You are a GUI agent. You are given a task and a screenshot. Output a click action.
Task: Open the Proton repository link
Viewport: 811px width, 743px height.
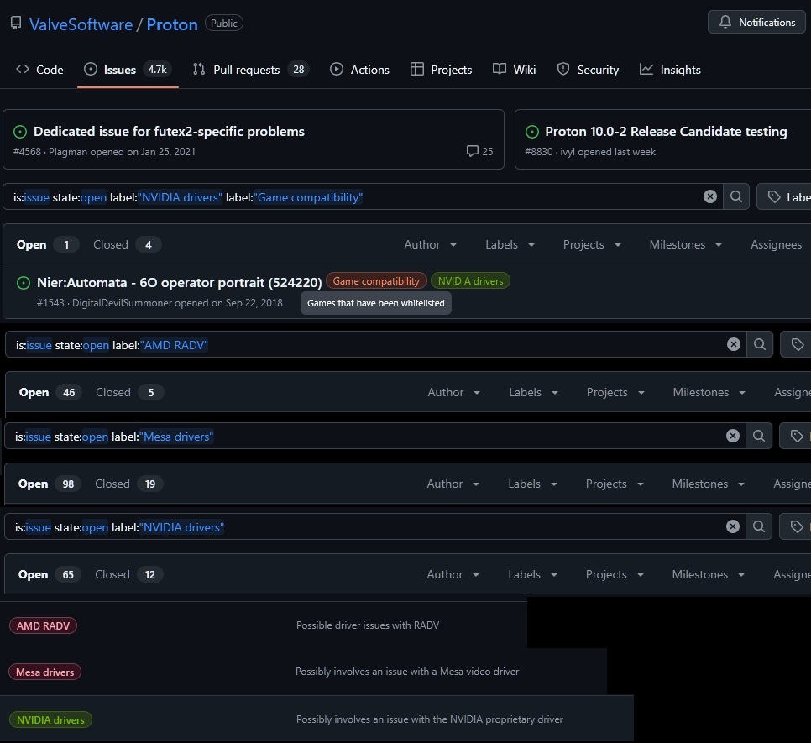point(172,24)
